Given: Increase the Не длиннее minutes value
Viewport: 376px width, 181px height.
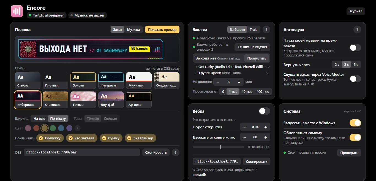Looking at the screenshot, I should (239, 82).
